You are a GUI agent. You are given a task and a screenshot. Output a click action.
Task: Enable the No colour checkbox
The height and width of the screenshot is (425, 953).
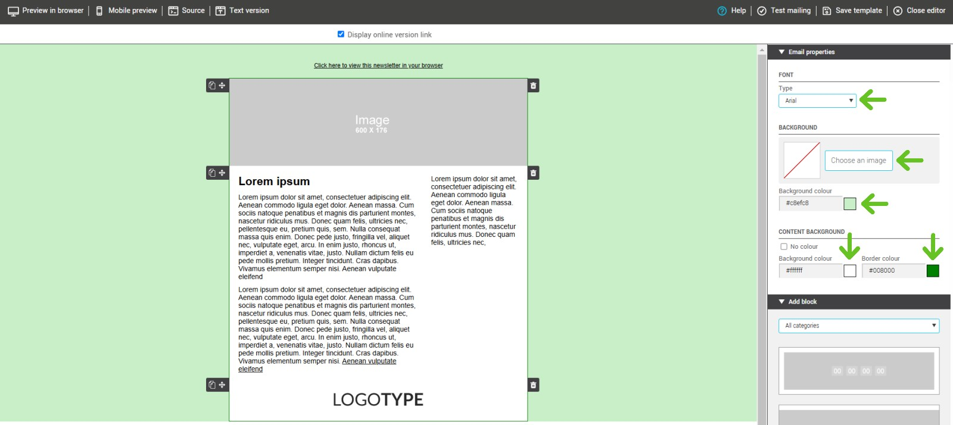(784, 246)
